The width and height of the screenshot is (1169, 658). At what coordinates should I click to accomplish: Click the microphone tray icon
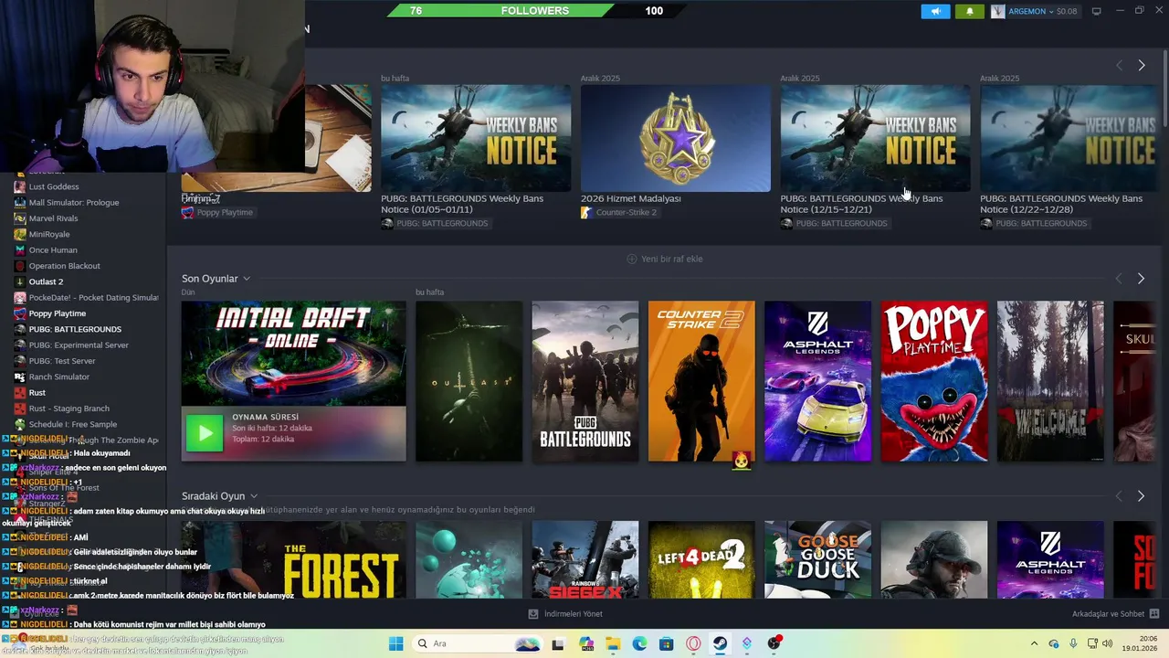[1073, 643]
